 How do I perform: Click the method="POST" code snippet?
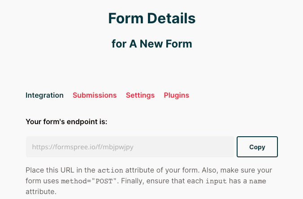click(x=88, y=181)
